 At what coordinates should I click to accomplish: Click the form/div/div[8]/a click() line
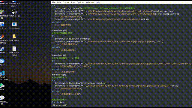pos(101,19)
